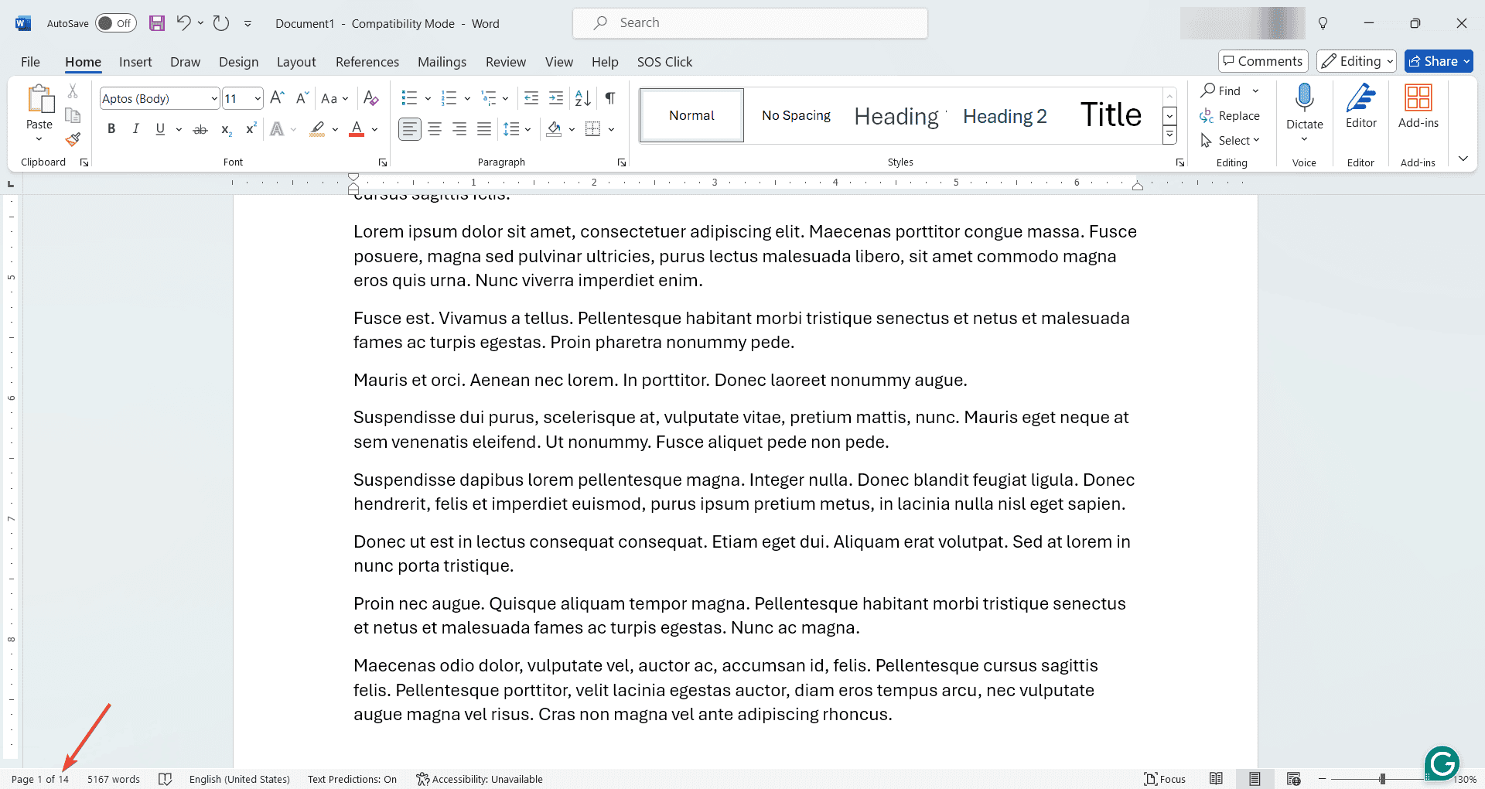Switch to the Review tab
Viewport: 1485px width, 789px height.
coord(506,62)
